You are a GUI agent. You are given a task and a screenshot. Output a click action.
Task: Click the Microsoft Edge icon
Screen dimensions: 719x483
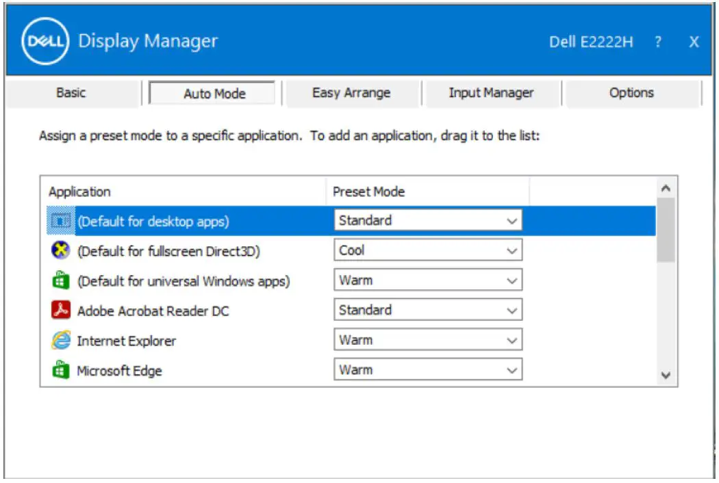(x=62, y=370)
